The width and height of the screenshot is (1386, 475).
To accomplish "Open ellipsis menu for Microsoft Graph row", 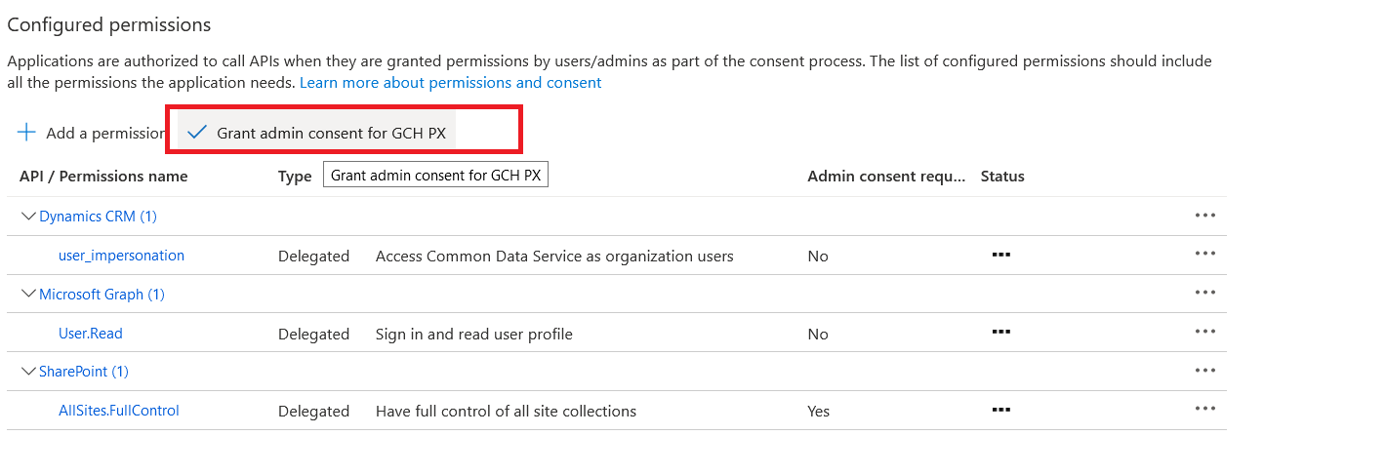I will [x=1205, y=293].
